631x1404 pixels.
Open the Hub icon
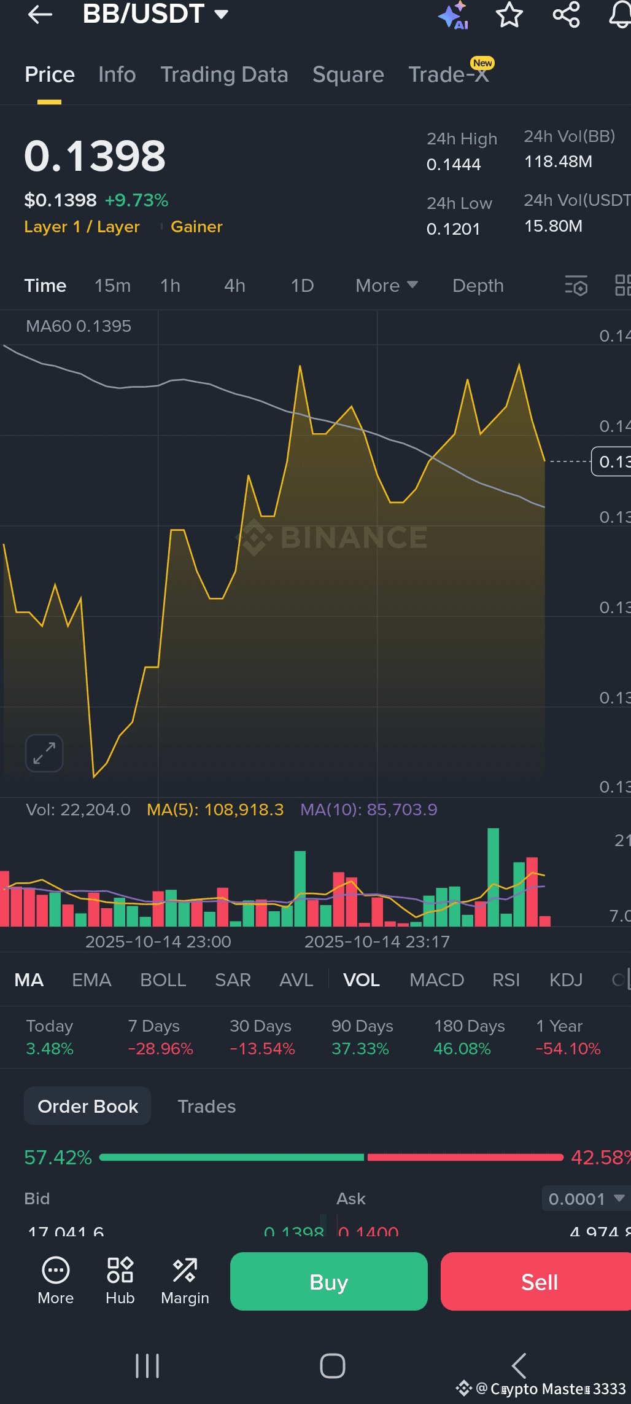tap(120, 1281)
